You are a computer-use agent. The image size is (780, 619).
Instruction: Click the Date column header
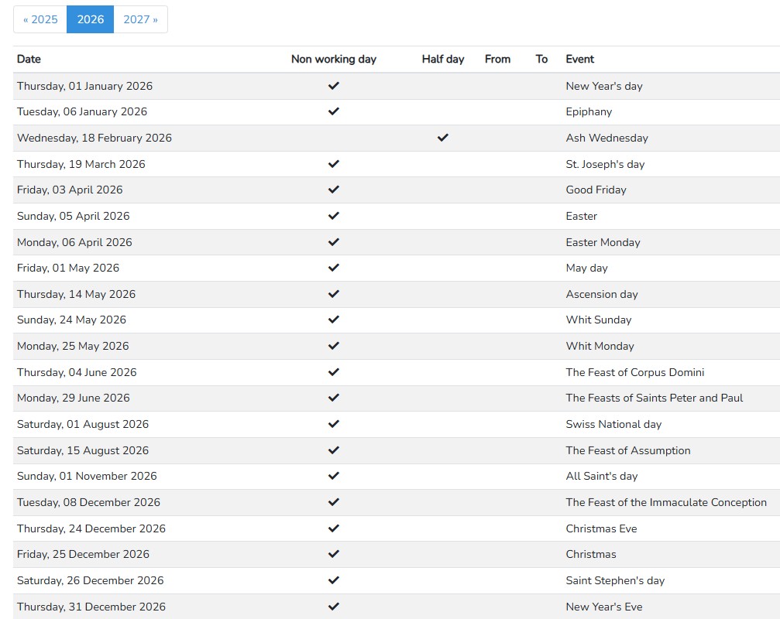(29, 59)
